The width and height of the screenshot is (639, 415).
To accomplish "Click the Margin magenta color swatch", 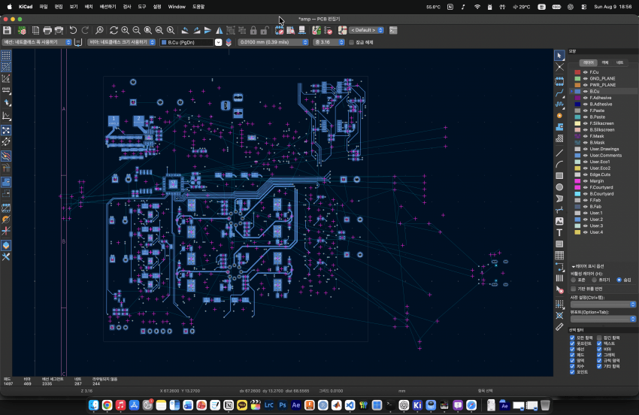I will (x=577, y=181).
